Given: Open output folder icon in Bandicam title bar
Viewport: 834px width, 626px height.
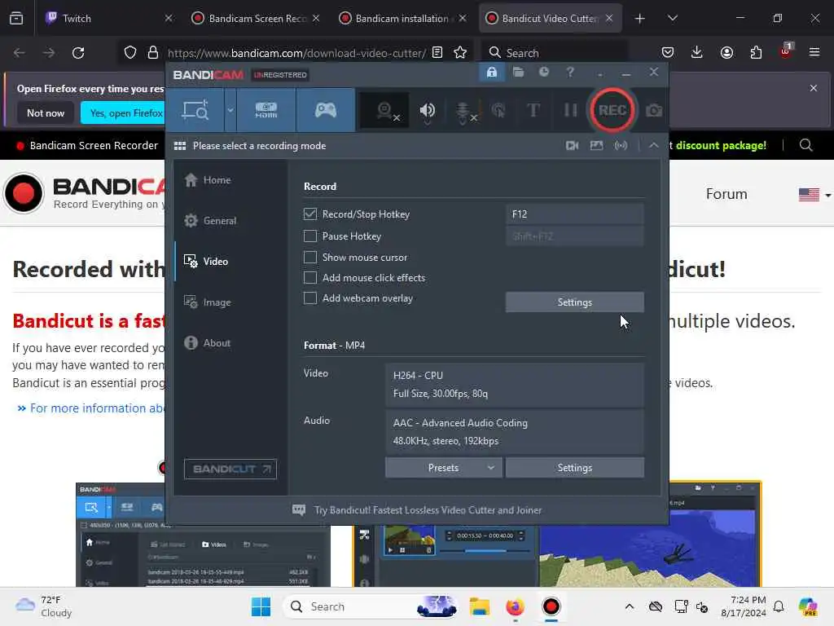Looking at the screenshot, I should [x=518, y=72].
